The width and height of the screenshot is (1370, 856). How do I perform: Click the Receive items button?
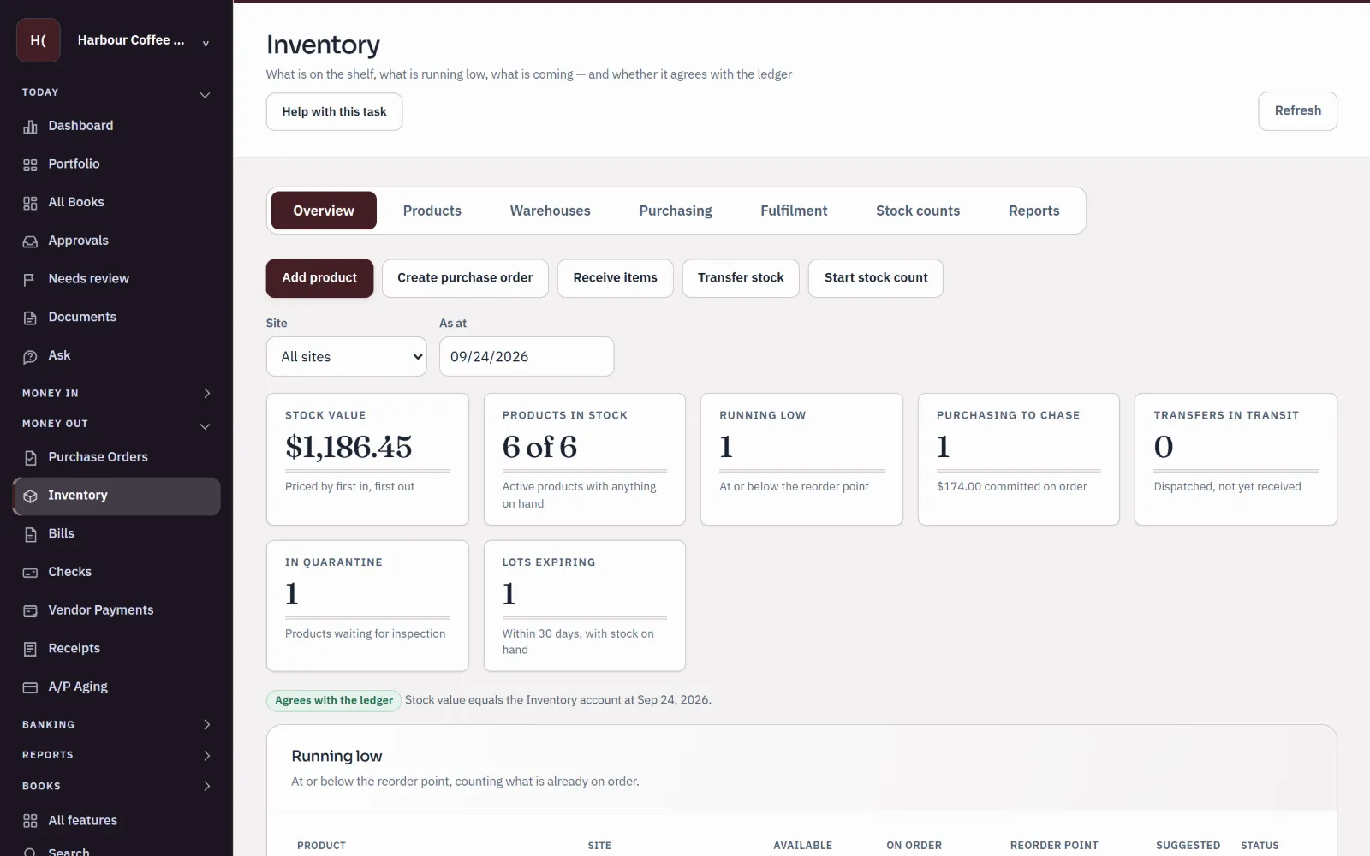click(x=616, y=278)
